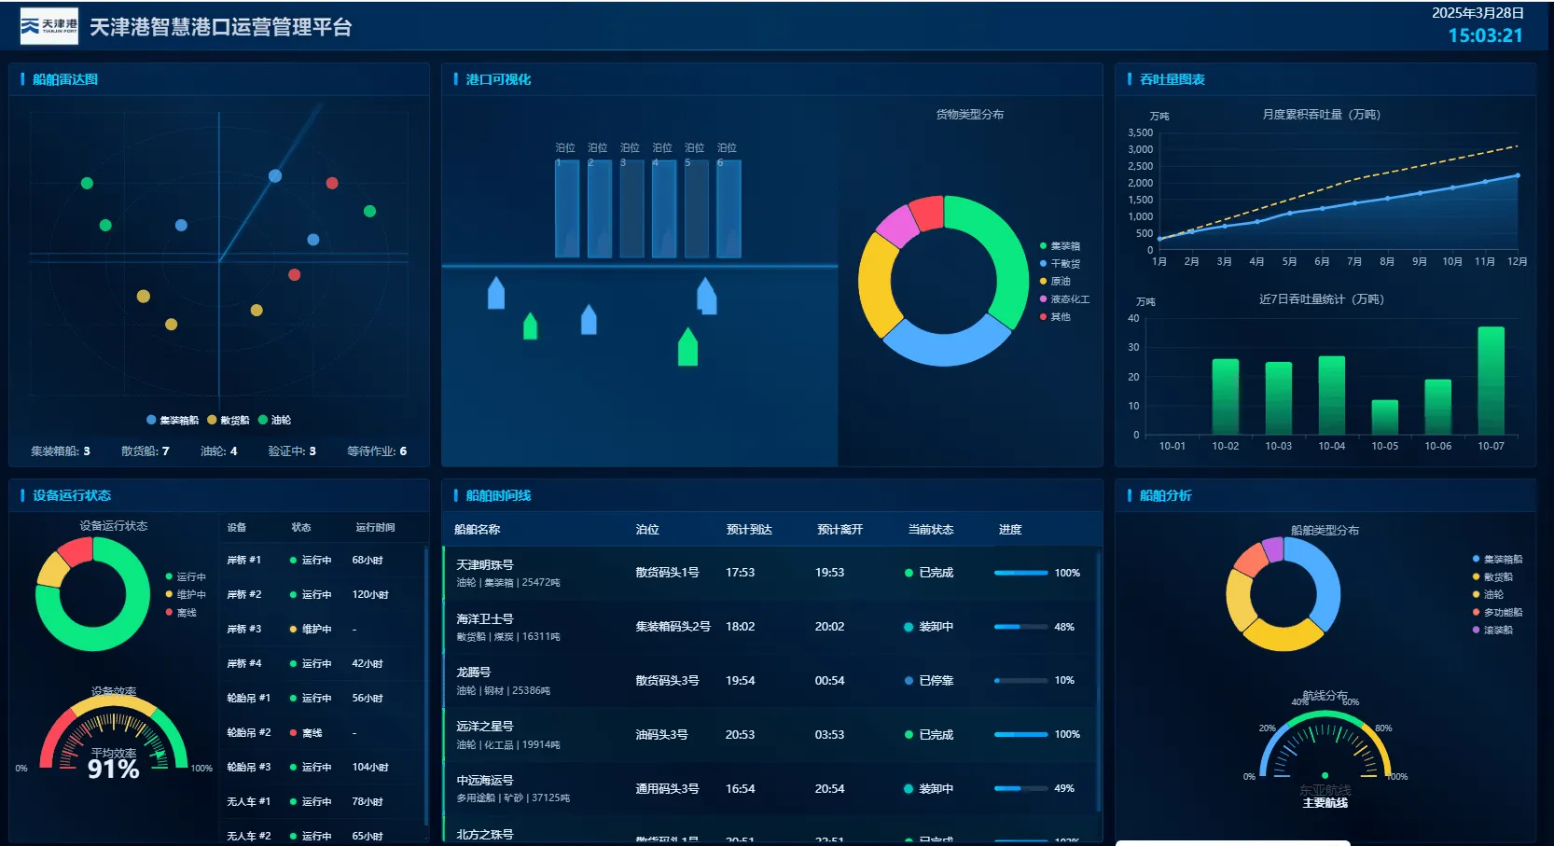Open the 远洋之星号 ship entry
1554x846 pixels.
click(484, 727)
